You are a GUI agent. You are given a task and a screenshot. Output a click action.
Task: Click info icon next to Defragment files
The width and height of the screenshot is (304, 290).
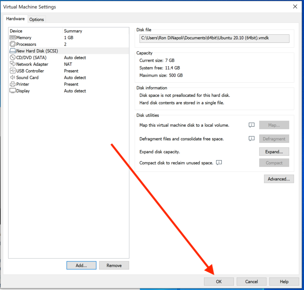tap(252, 139)
